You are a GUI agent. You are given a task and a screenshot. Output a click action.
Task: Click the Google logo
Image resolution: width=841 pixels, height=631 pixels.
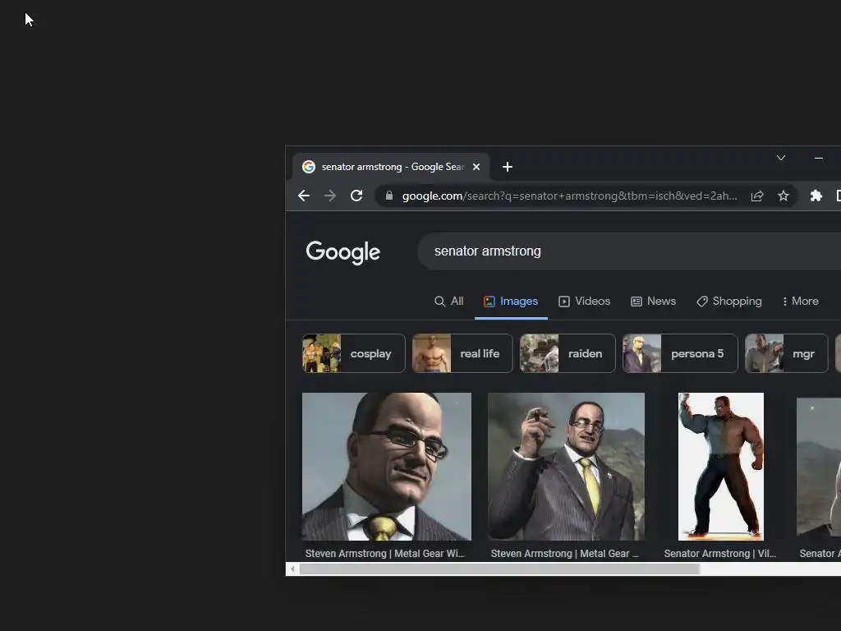(343, 251)
